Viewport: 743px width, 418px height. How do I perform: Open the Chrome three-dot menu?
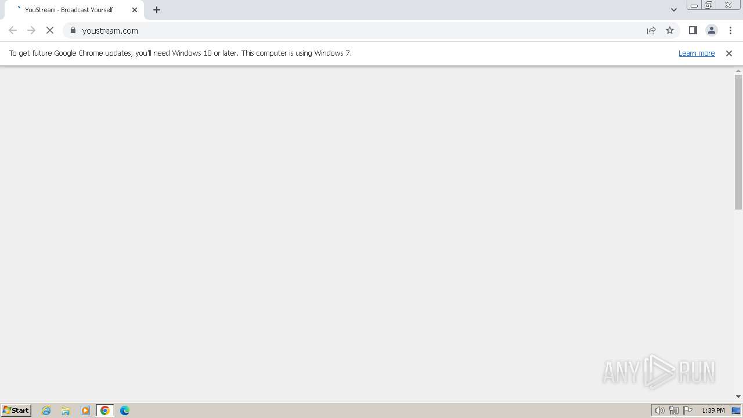click(x=730, y=30)
